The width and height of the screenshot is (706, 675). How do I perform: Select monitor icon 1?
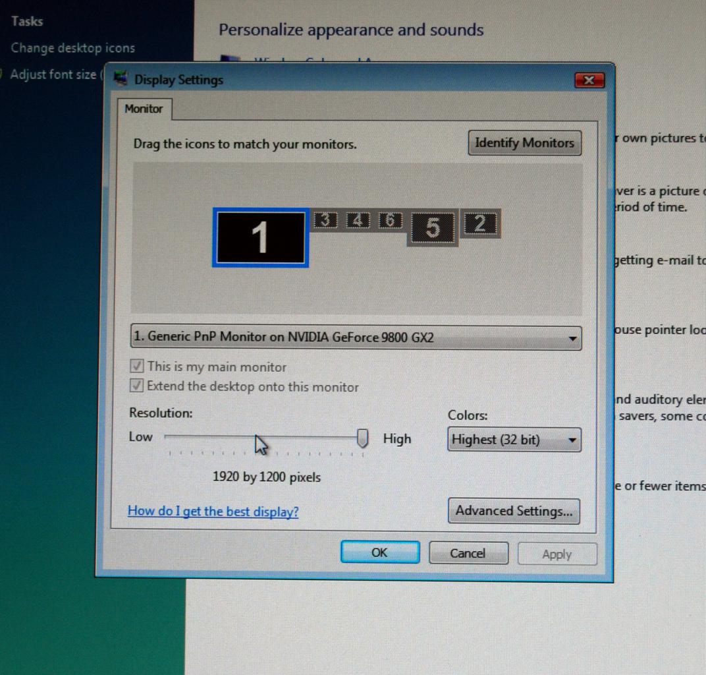coord(261,237)
